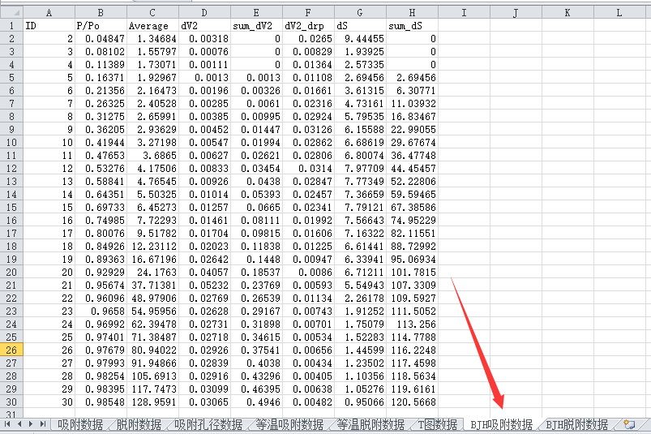The height and width of the screenshot is (434, 651).
Task: Select column K header
Action: pos(568,12)
